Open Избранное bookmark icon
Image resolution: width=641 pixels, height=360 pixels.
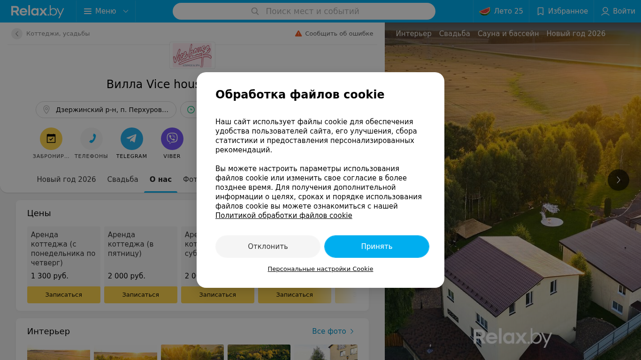541,11
